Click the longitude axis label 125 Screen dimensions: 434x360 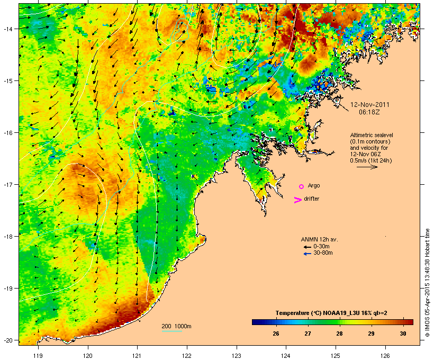click(x=336, y=356)
